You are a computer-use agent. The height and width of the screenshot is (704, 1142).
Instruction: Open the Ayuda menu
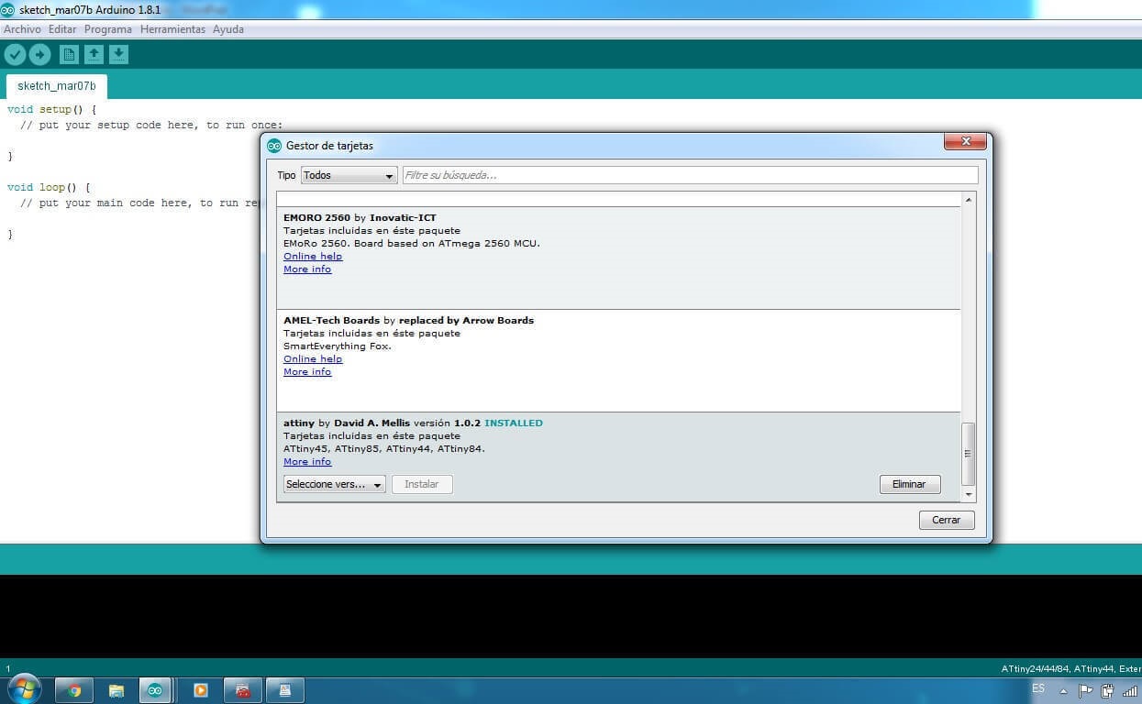point(228,29)
